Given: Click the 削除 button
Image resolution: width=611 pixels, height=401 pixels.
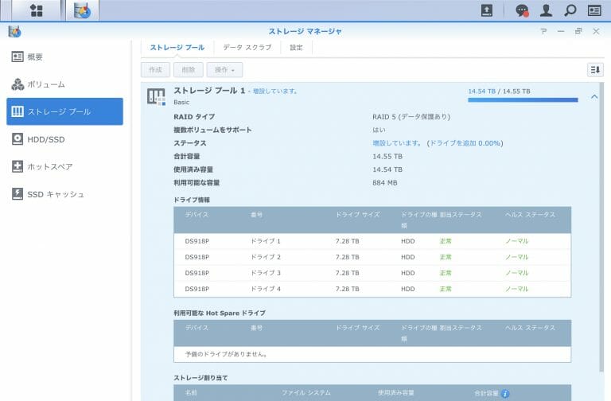Looking at the screenshot, I should point(189,70).
